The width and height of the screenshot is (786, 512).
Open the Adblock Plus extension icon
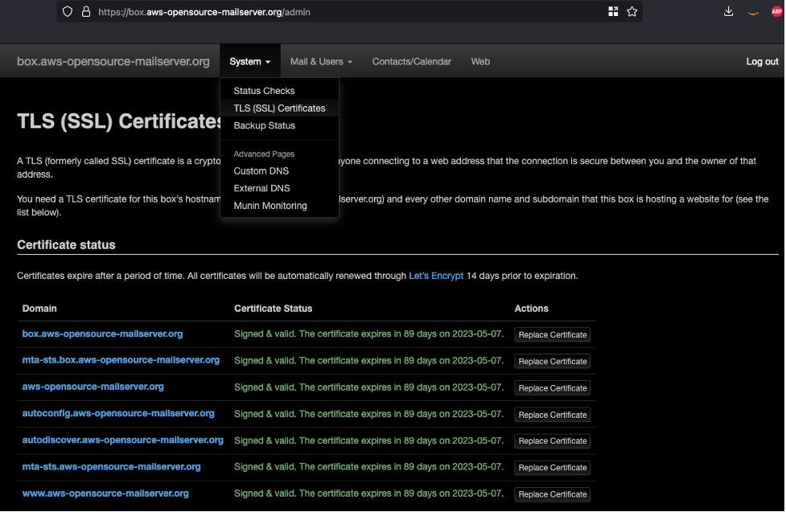point(776,11)
